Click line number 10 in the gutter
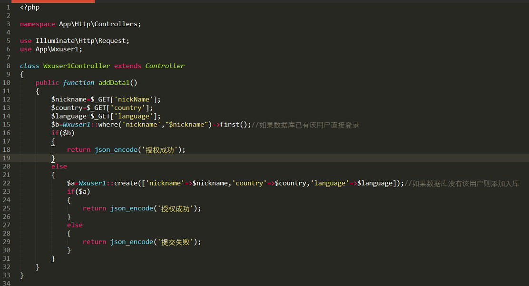 (6, 83)
